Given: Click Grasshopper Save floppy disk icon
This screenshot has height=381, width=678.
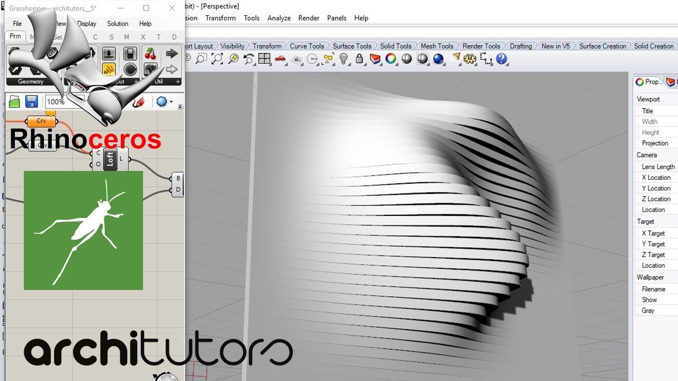Looking at the screenshot, I should point(32,102).
